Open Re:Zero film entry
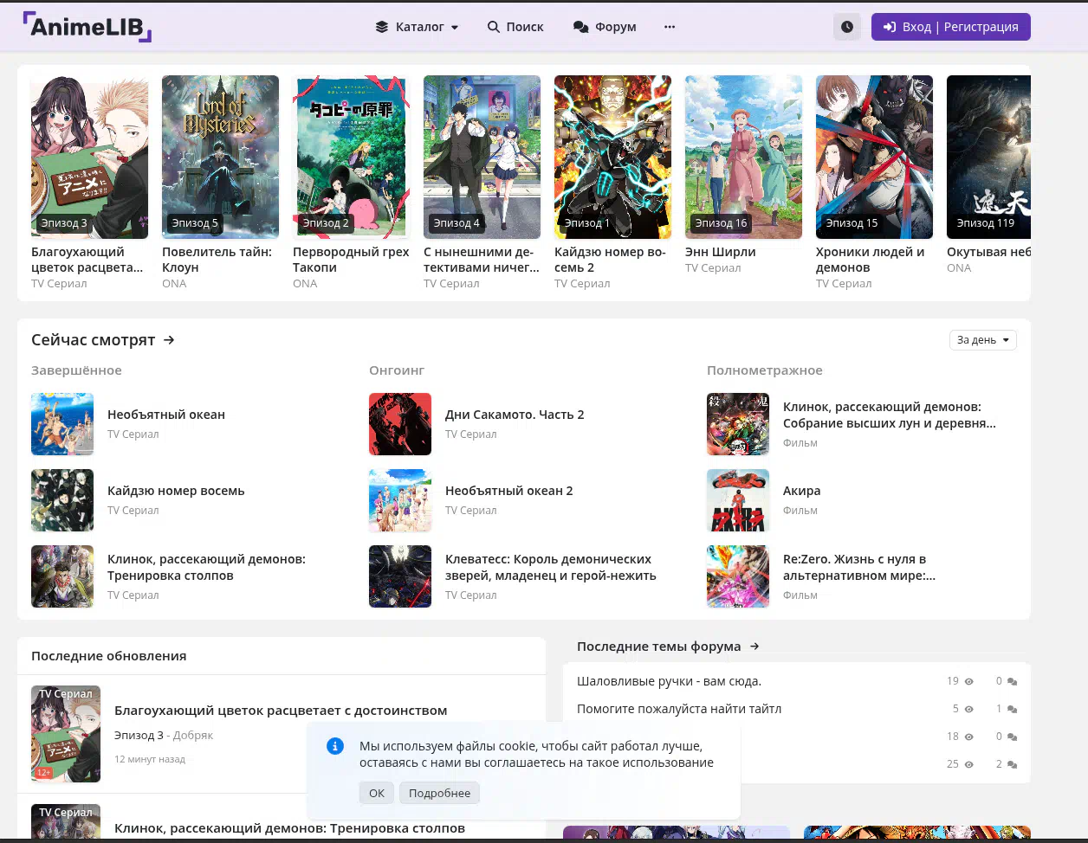1088x843 pixels. point(859,567)
